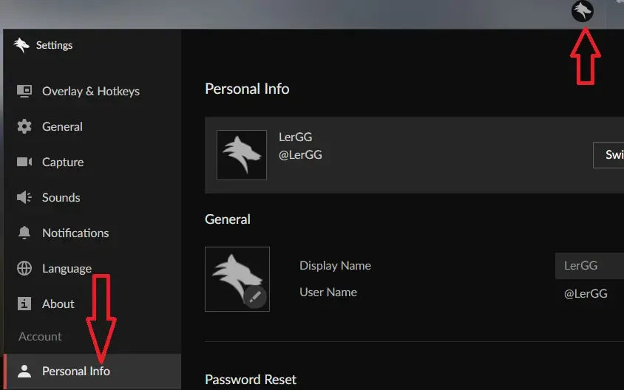624x390 pixels.
Task: Click the Language globe icon
Action: [x=24, y=268]
